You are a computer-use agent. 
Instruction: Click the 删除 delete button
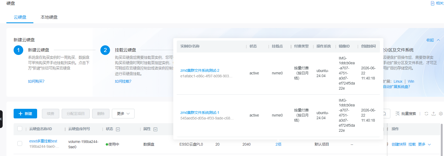(x=101, y=114)
